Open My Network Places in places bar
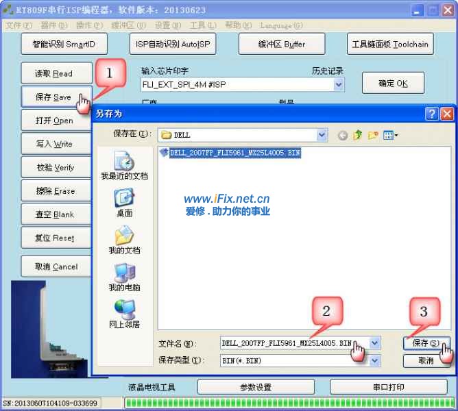The image size is (458, 411). [x=124, y=314]
